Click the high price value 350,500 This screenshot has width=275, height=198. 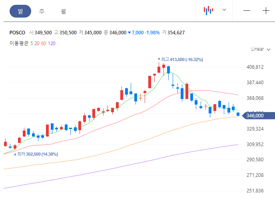pos(68,33)
